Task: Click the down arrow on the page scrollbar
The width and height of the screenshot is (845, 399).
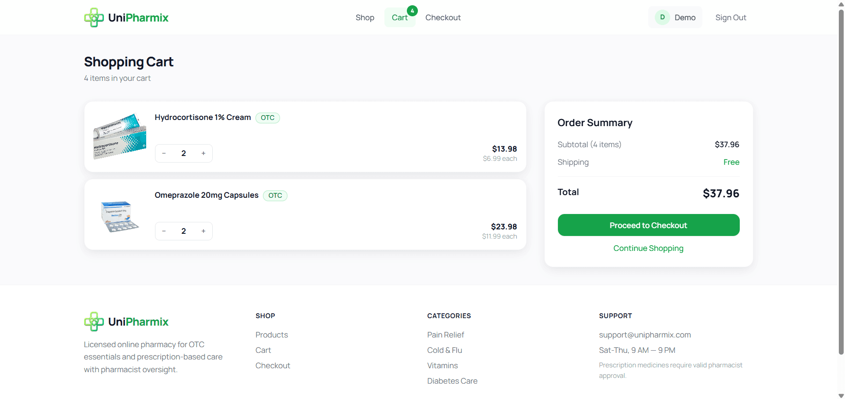Action: (840, 395)
